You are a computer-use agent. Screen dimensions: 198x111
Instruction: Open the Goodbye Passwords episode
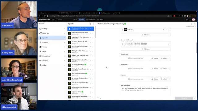point(81,33)
